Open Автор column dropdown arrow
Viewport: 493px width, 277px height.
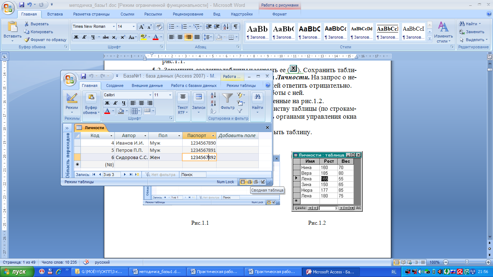145,136
